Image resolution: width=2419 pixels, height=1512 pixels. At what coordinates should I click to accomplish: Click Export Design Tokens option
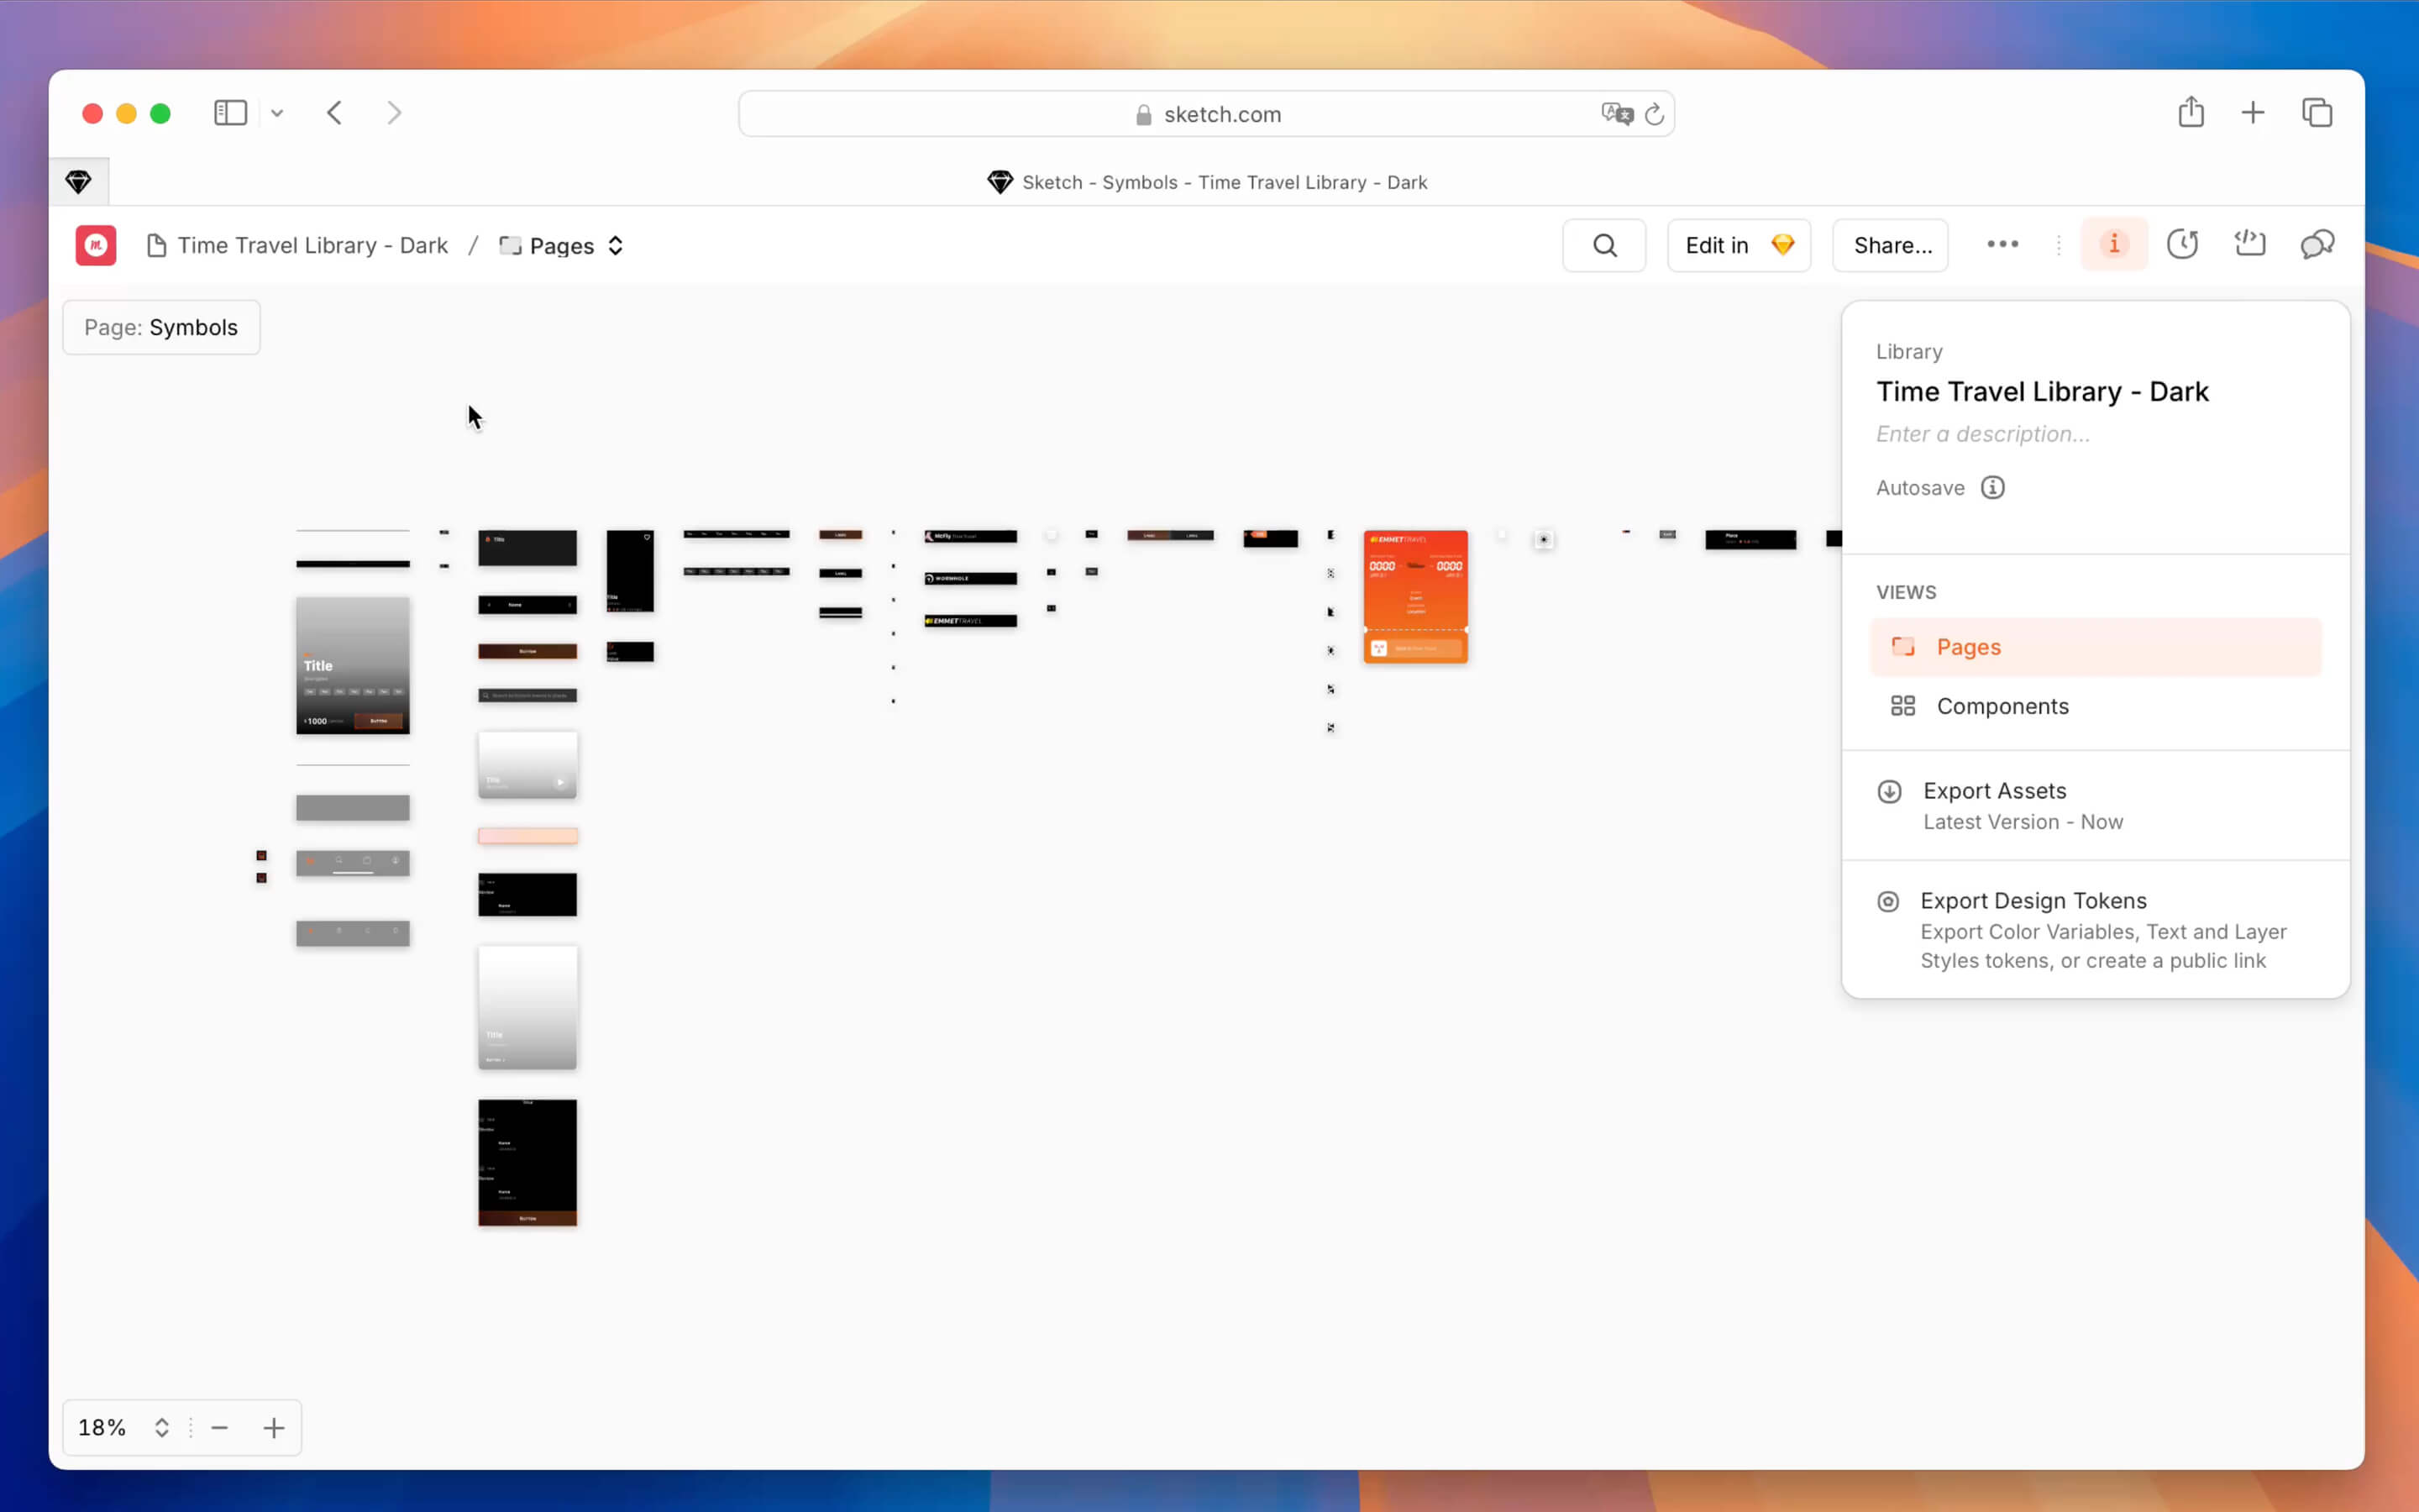coord(2032,901)
